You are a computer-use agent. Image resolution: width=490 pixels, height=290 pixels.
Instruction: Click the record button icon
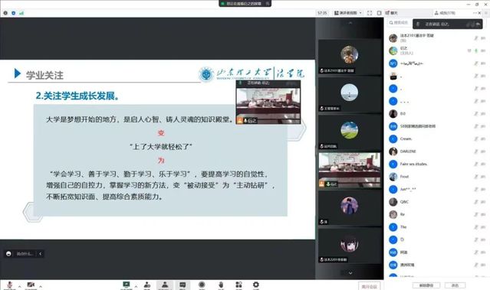[202, 285]
